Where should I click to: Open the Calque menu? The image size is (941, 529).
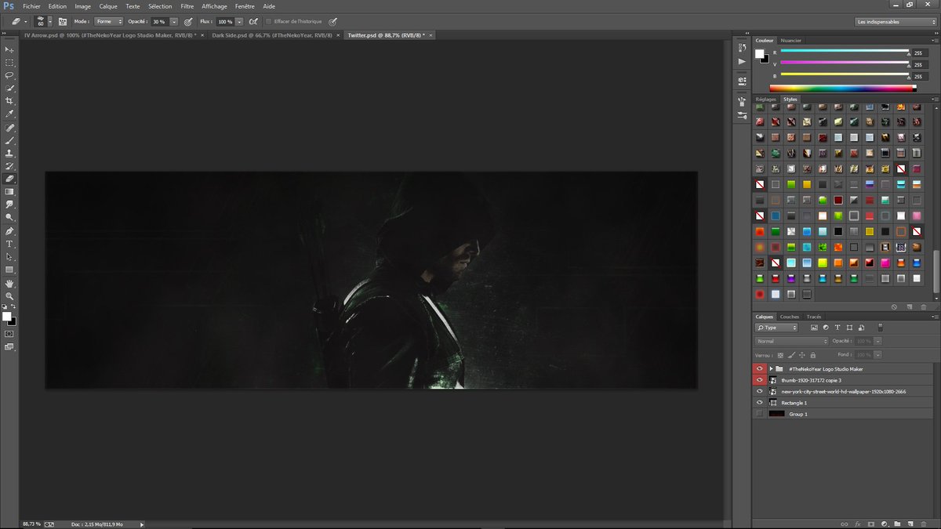pyautogui.click(x=108, y=6)
